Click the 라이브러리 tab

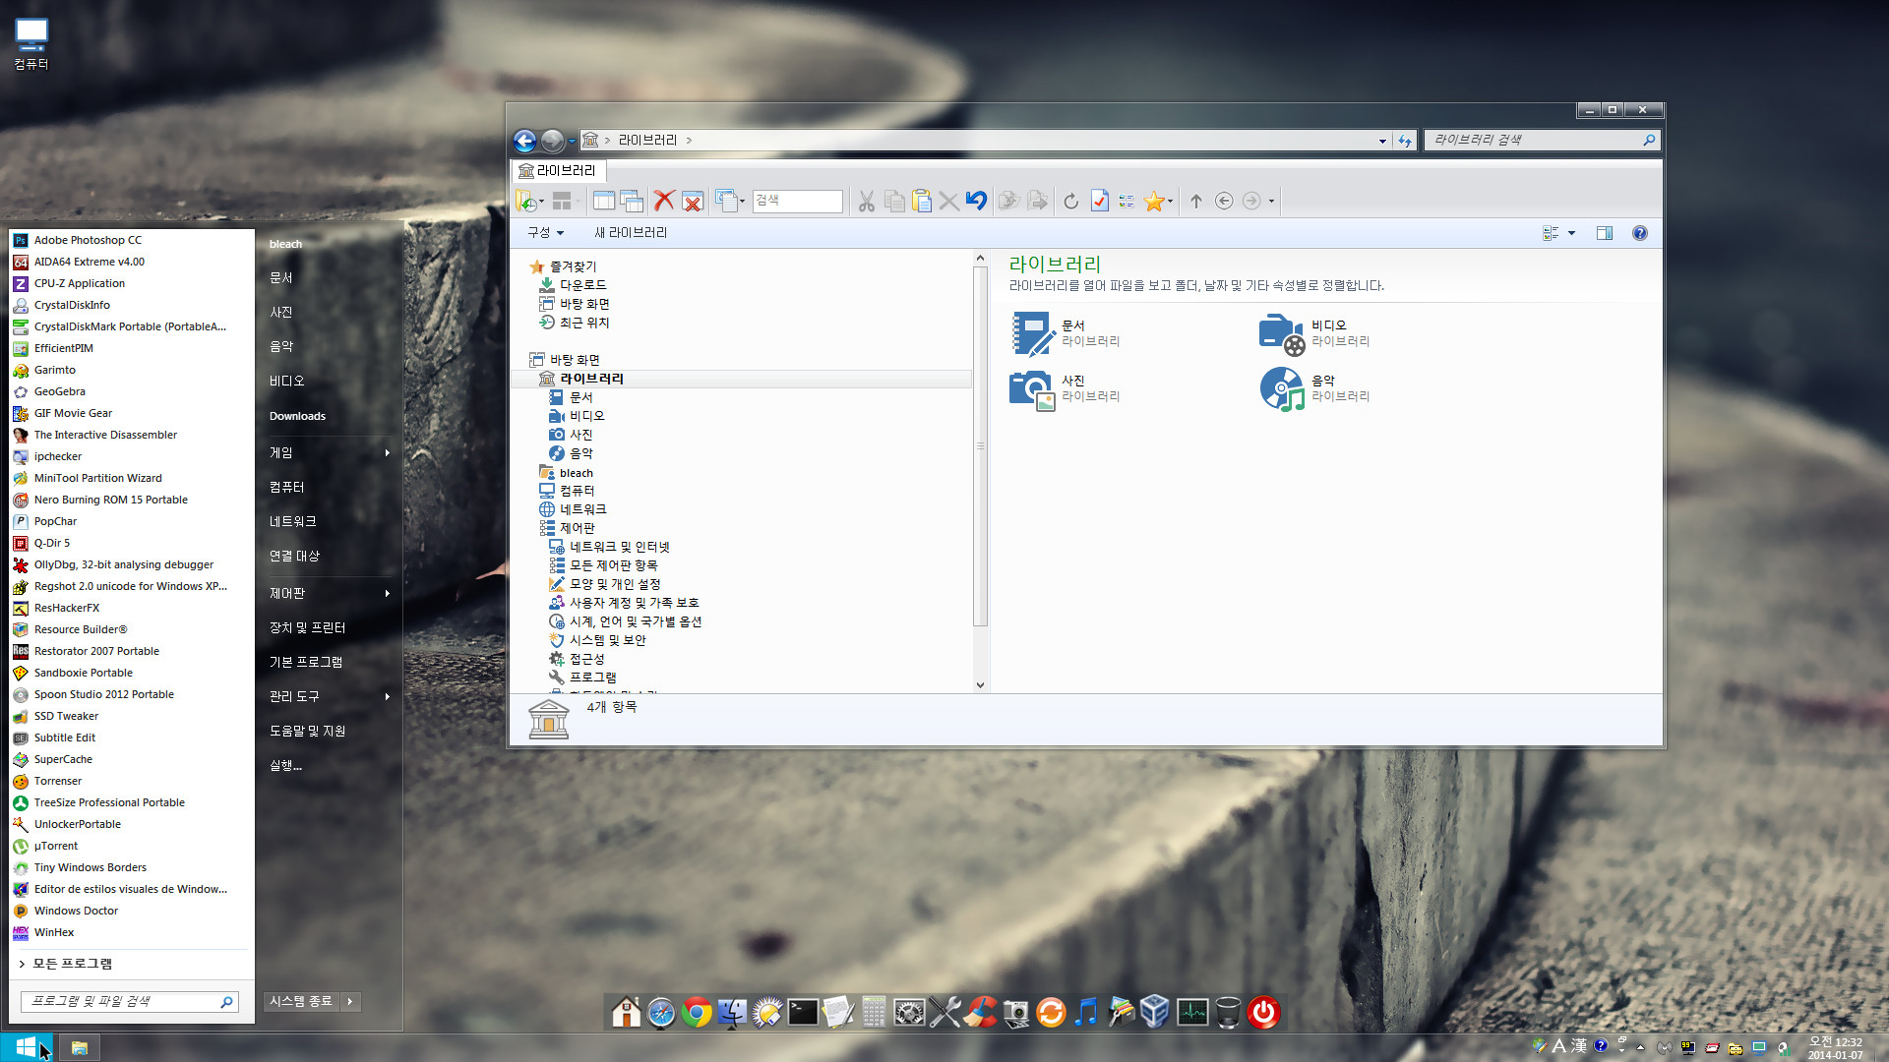[558, 171]
